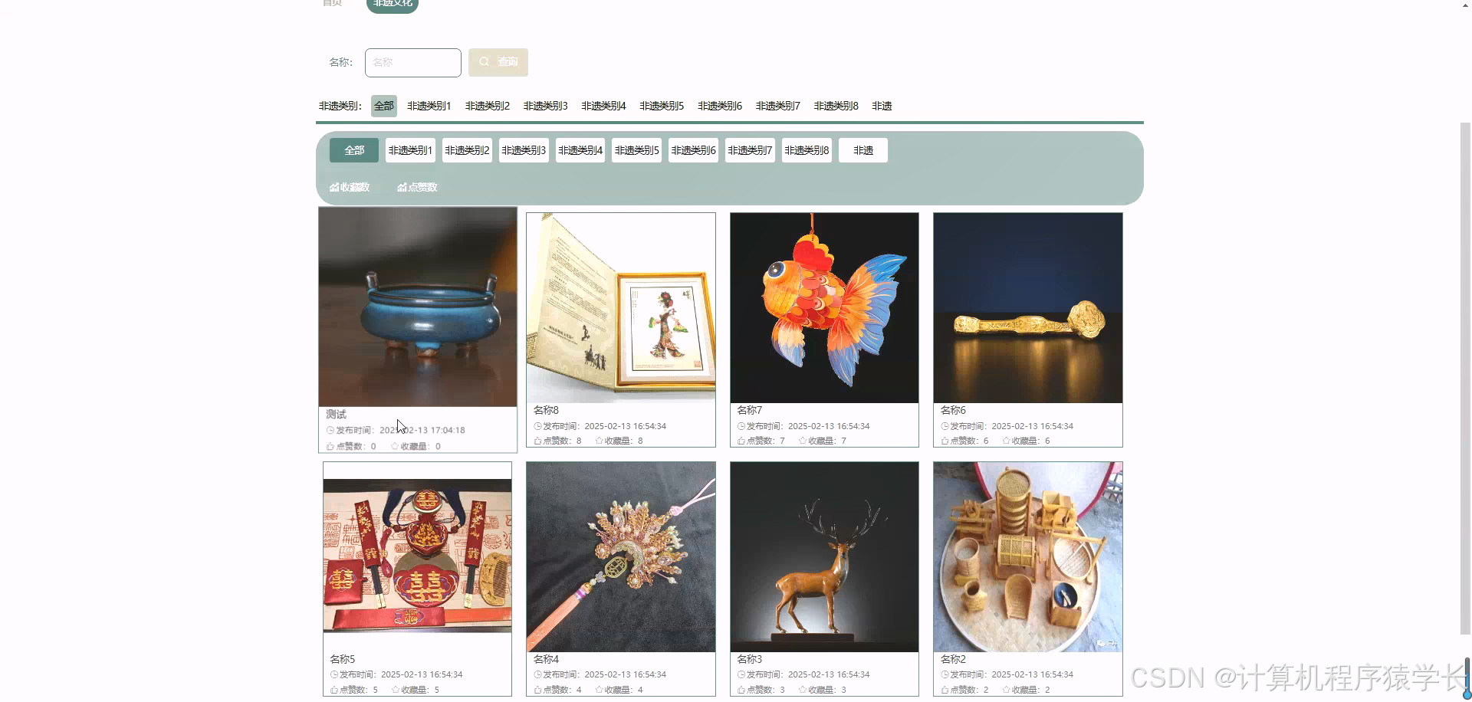The height and width of the screenshot is (702, 1472).
Task: Click star 收藏量 icon on 名称3 card
Action: 803,690
